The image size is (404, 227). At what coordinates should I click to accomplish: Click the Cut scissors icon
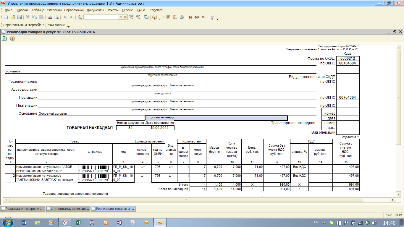tap(28, 17)
